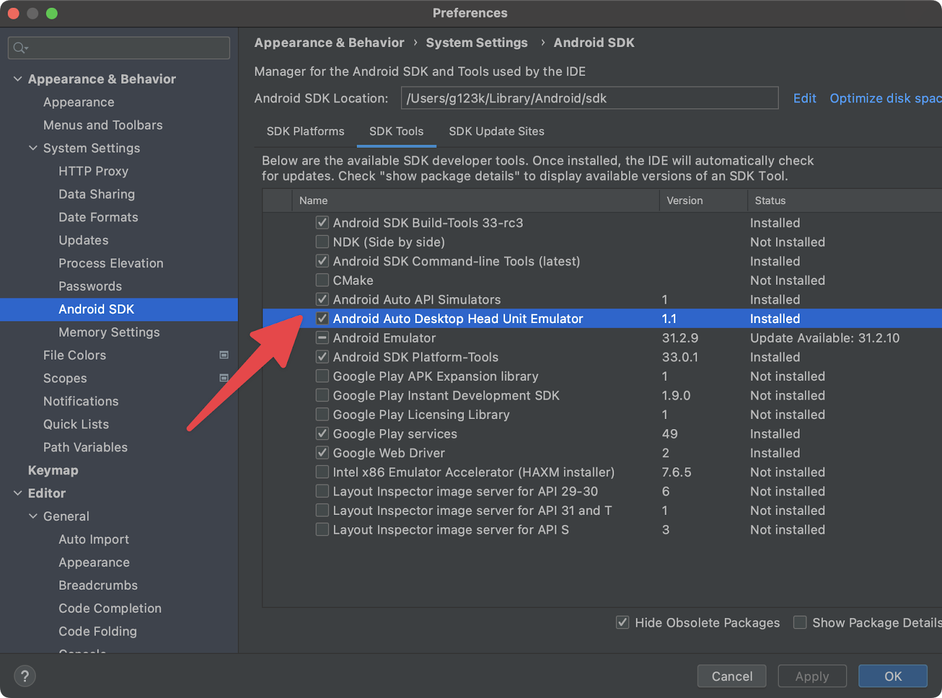Open Process Elevation settings
The width and height of the screenshot is (942, 698).
click(x=111, y=263)
